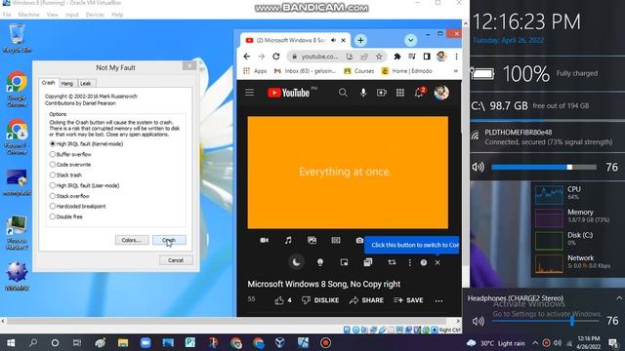Open the Process Hacker desktop icon
Screen dimensions: 625x351
point(17,233)
